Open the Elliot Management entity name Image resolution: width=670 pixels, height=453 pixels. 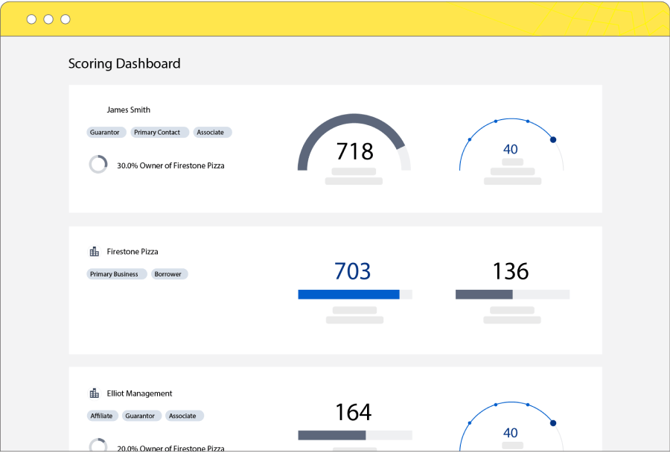[139, 393]
